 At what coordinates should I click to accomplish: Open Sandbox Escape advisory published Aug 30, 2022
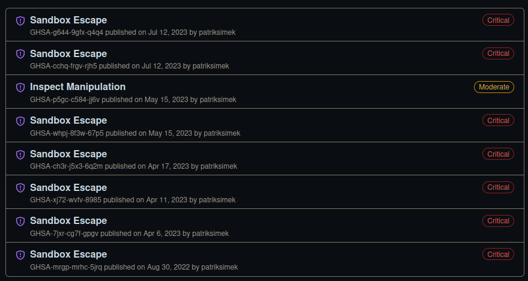pos(68,254)
